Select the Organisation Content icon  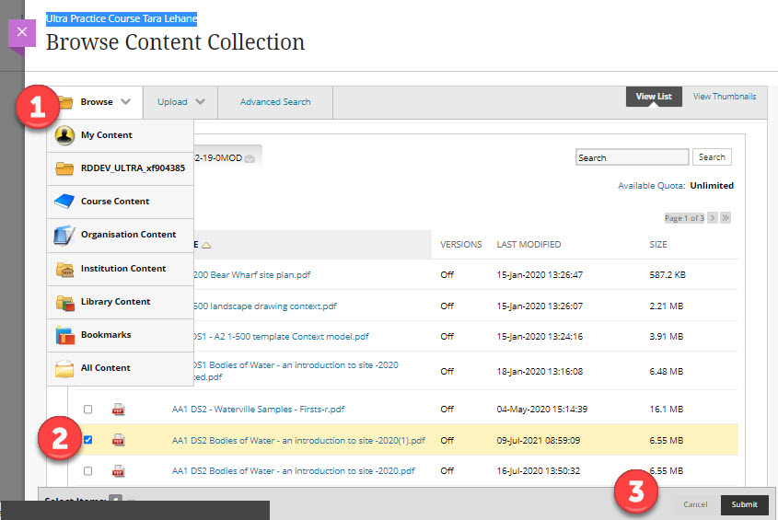tap(64, 235)
